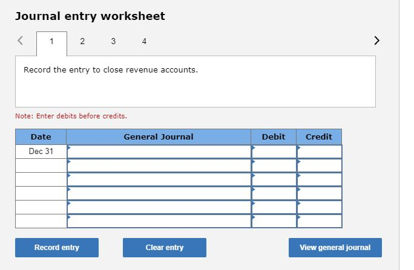Select the fifth row General Journal account field
Image resolution: width=414 pixels, height=270 pixels.
(159, 207)
